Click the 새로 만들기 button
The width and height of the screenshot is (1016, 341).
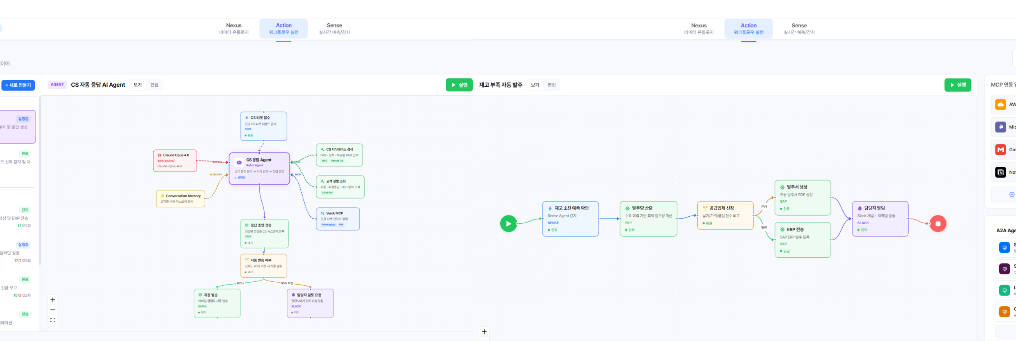(18, 85)
